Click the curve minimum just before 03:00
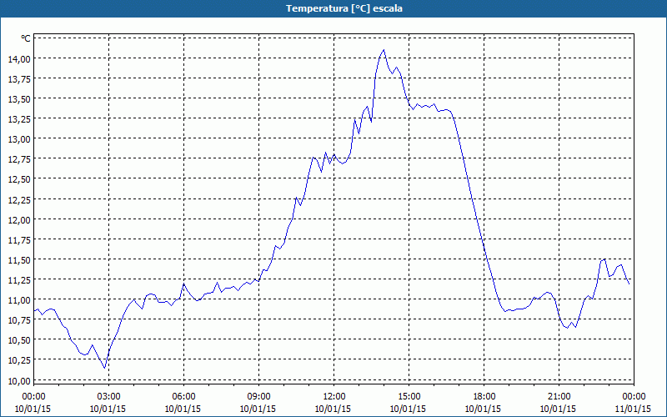The width and height of the screenshot is (667, 417). pos(105,368)
